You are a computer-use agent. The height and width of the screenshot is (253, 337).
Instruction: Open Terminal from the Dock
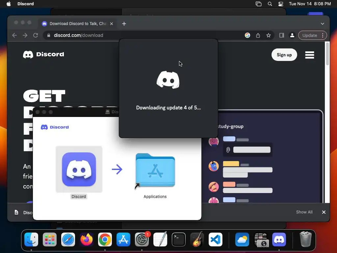click(x=179, y=239)
